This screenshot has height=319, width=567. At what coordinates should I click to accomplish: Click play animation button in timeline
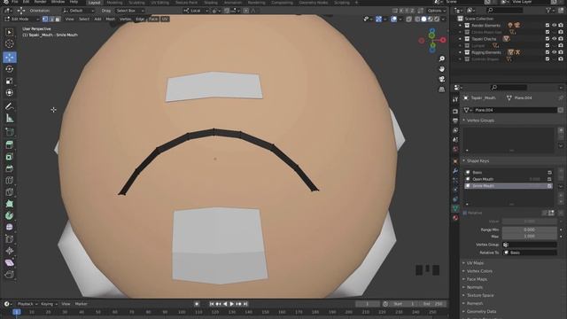click(x=232, y=304)
